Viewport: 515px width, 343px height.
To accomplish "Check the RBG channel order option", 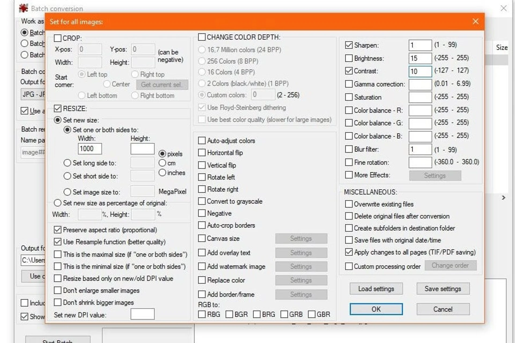I will pyautogui.click(x=202, y=314).
